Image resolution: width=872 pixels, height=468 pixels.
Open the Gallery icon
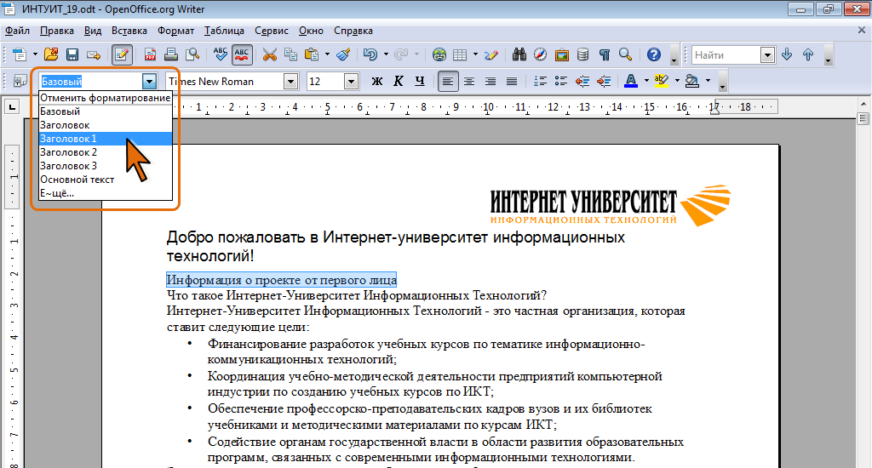(x=562, y=54)
